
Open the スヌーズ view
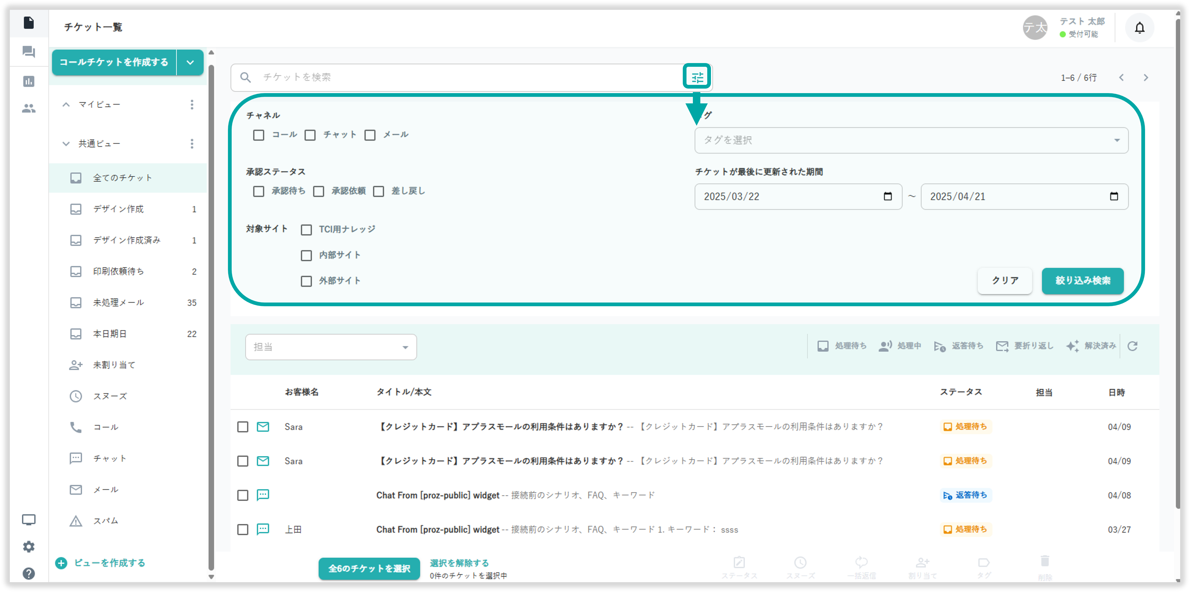pos(110,396)
